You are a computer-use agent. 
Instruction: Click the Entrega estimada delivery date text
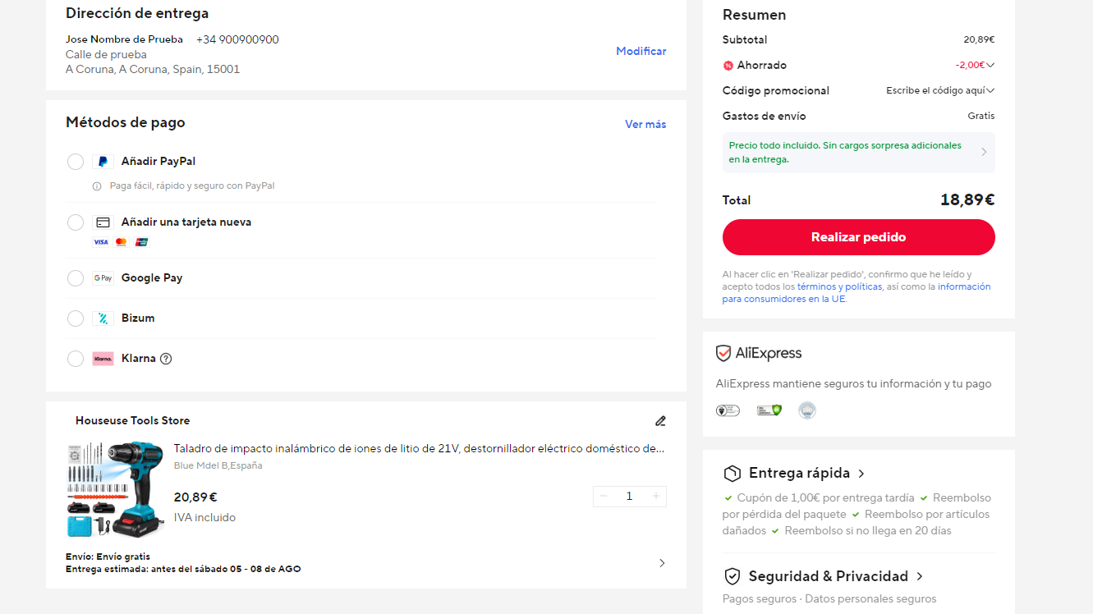tap(183, 569)
